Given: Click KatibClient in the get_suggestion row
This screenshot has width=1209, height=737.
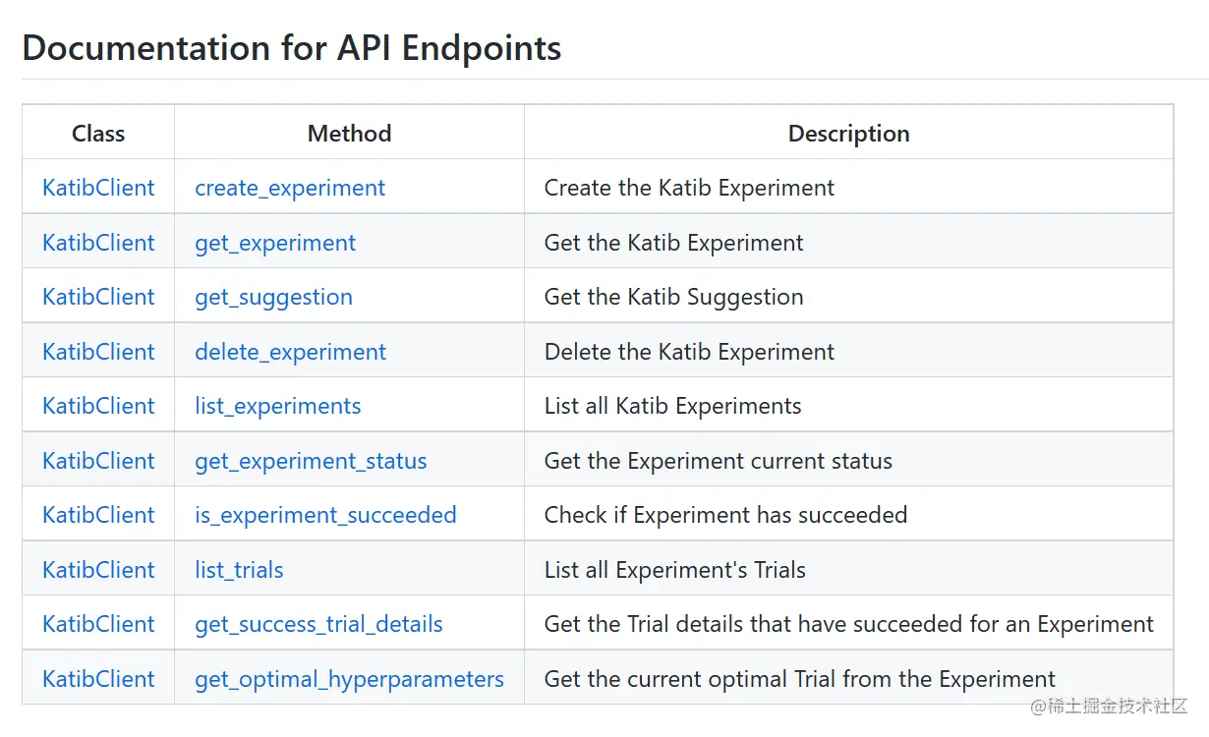Looking at the screenshot, I should pyautogui.click(x=98, y=297).
